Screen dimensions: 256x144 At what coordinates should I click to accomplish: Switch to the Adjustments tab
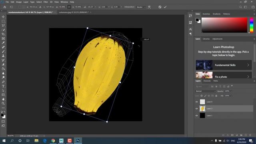[x=217, y=39]
